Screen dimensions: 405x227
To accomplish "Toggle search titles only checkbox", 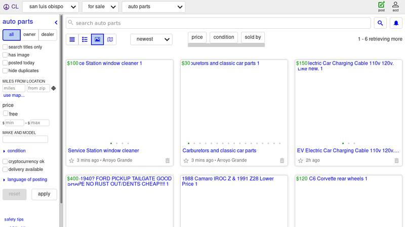I will click(x=5, y=47).
